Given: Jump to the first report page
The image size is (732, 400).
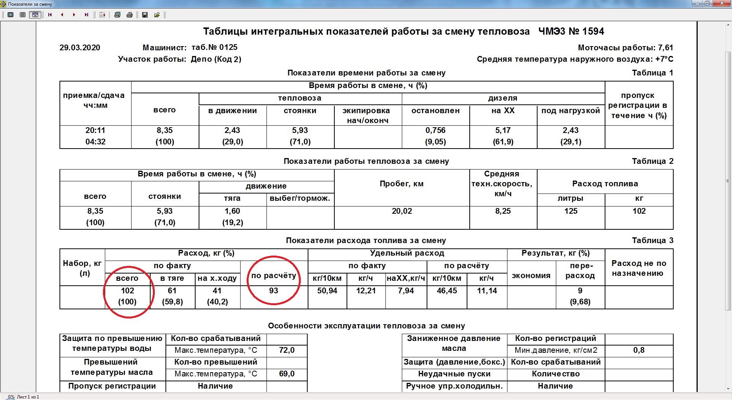Looking at the screenshot, I should pos(50,15).
